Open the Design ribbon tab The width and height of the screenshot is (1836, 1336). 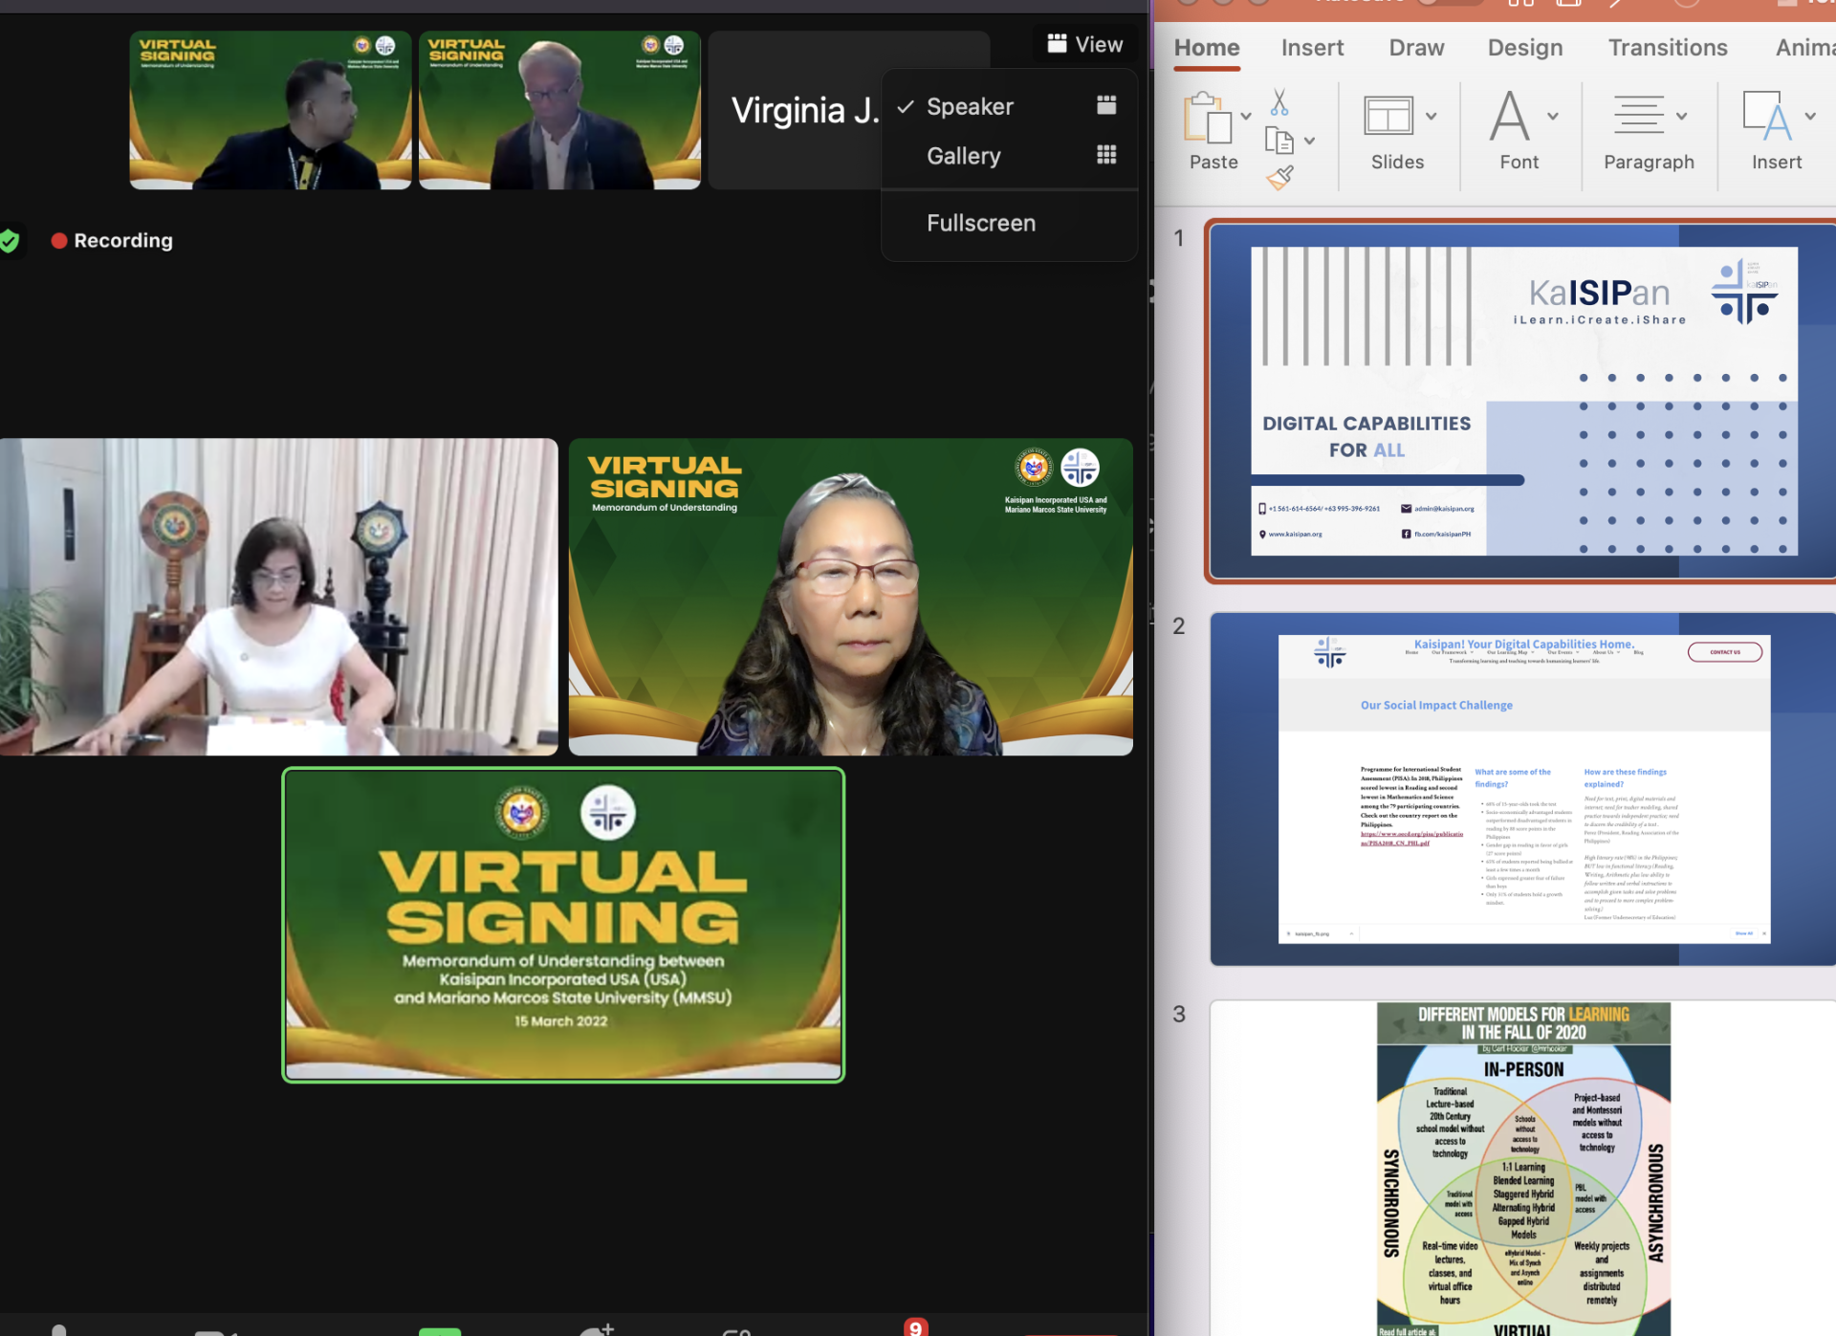point(1524,48)
